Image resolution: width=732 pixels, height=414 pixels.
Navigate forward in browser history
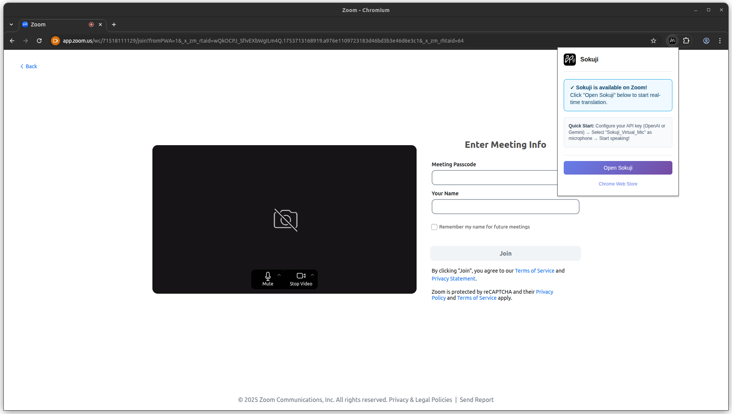[x=26, y=41]
